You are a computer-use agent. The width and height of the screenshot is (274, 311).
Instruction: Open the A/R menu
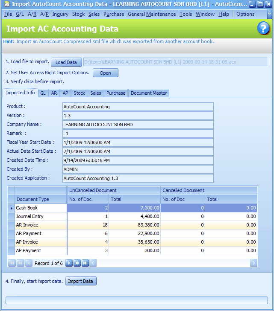(32, 14)
